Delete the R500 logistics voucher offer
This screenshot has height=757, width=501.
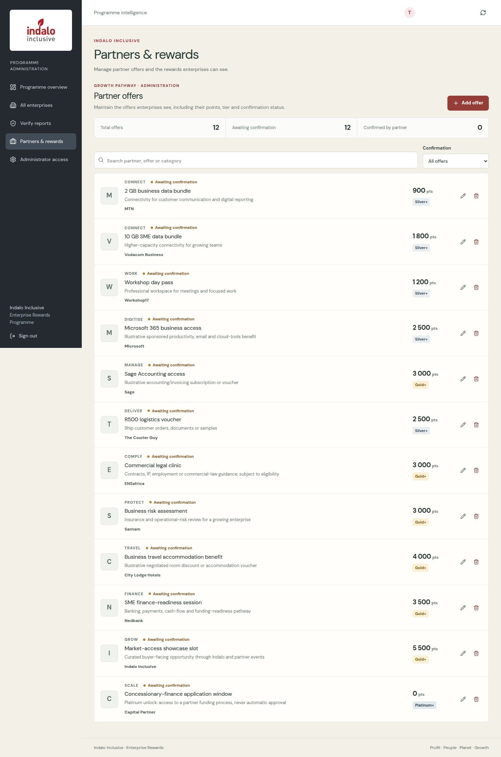pyautogui.click(x=476, y=425)
